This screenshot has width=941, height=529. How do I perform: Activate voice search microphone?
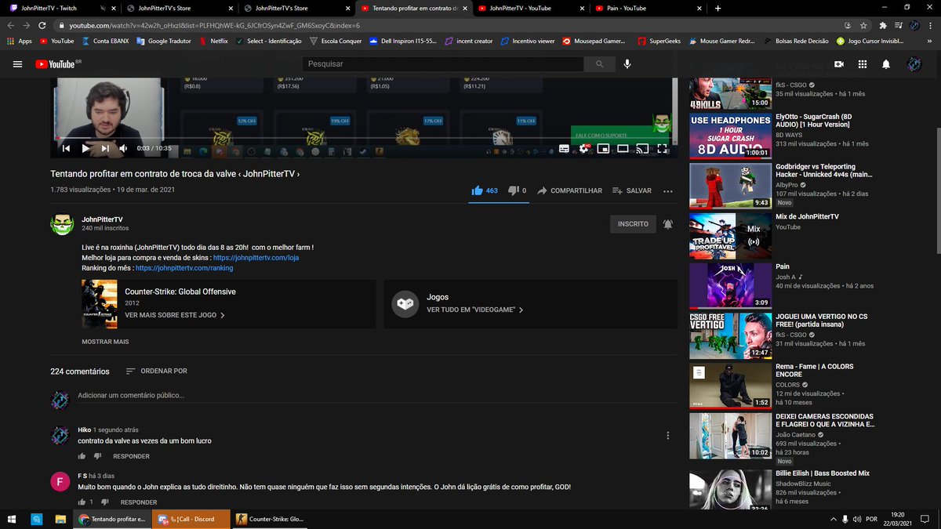[x=627, y=64]
